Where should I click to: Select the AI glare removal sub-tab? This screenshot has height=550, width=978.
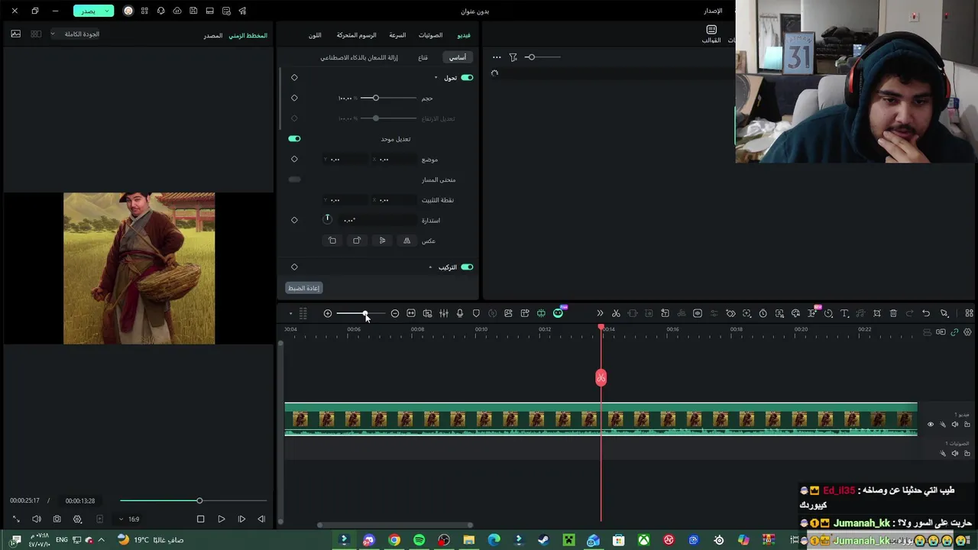(x=359, y=57)
